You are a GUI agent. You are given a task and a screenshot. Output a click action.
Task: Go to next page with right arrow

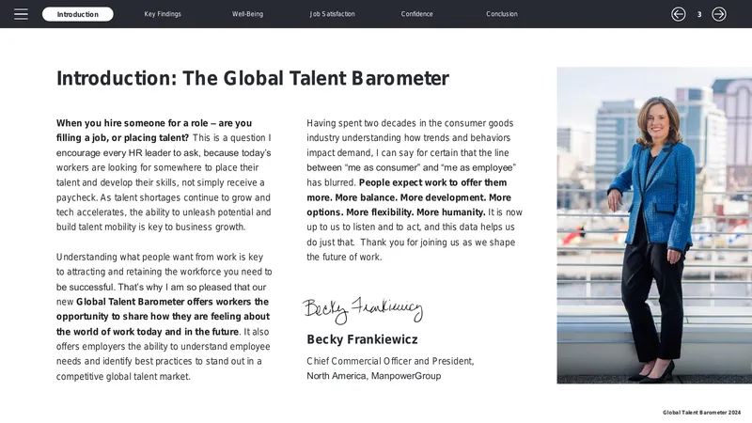coord(719,14)
